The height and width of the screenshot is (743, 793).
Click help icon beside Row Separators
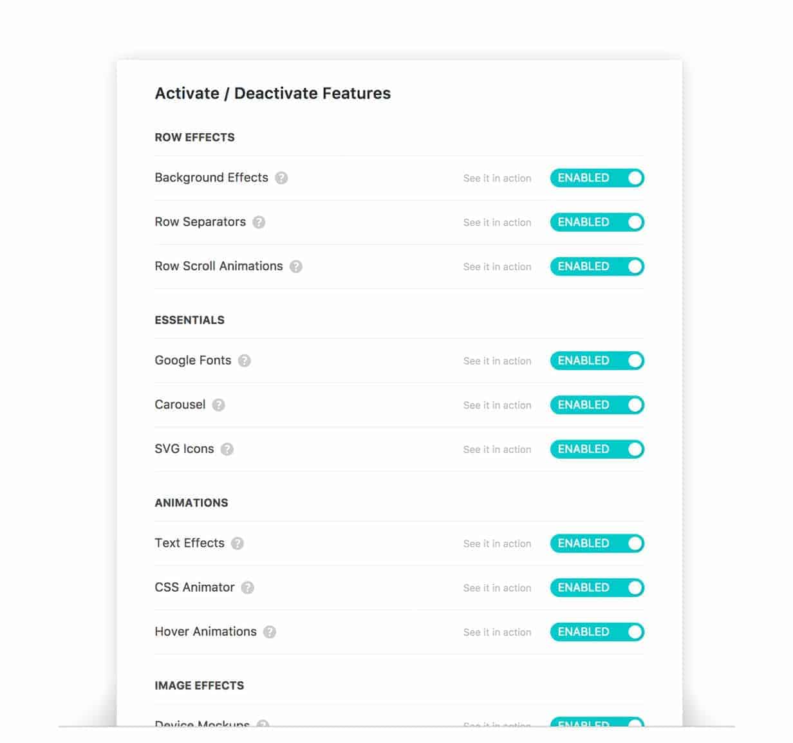pos(259,223)
